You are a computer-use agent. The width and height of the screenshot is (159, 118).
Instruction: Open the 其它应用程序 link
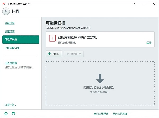pos(101,114)
